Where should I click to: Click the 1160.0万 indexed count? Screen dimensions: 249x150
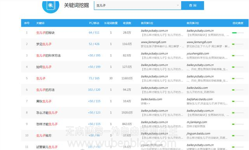click(127, 78)
